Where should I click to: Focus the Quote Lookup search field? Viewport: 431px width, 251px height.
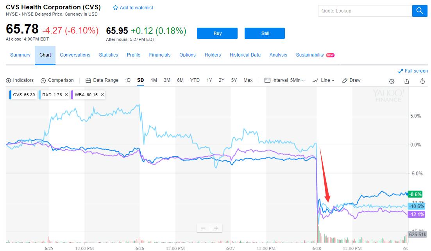pos(365,11)
